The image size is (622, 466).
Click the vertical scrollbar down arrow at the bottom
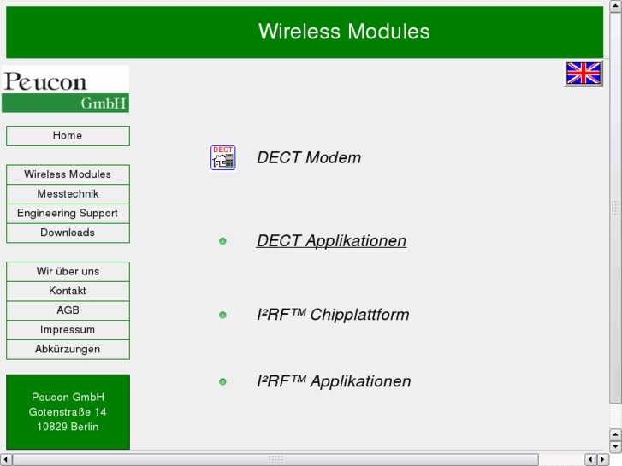pos(616,447)
